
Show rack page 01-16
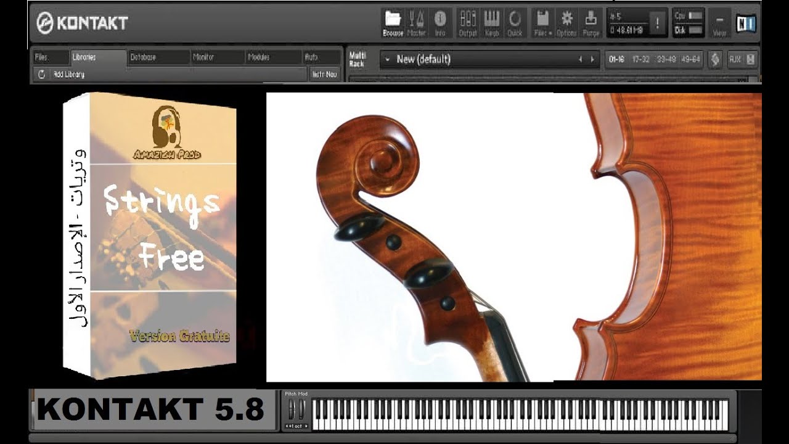point(616,59)
